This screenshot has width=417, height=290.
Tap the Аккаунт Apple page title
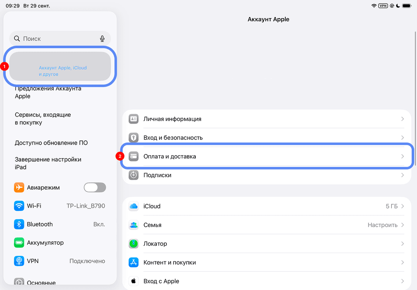coord(268,19)
